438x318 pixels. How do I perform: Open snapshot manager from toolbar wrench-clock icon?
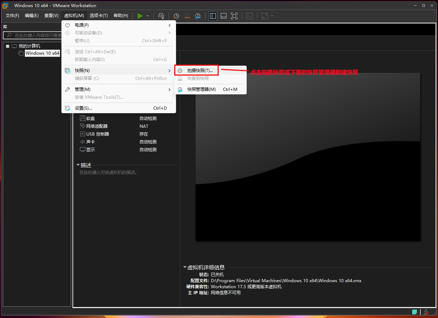[x=198, y=16]
